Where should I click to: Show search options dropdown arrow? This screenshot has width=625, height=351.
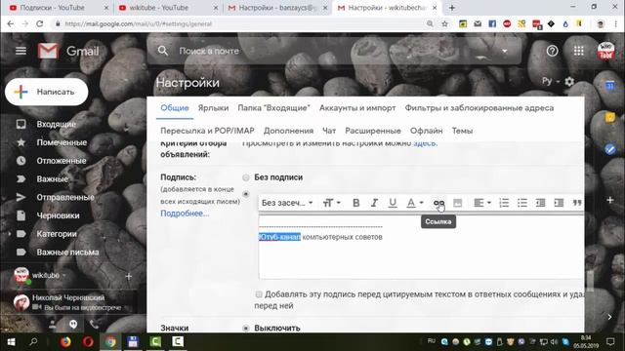point(505,51)
